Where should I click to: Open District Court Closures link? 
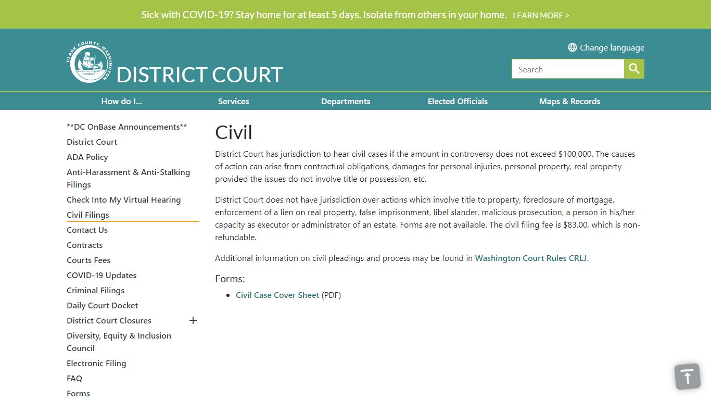point(109,321)
